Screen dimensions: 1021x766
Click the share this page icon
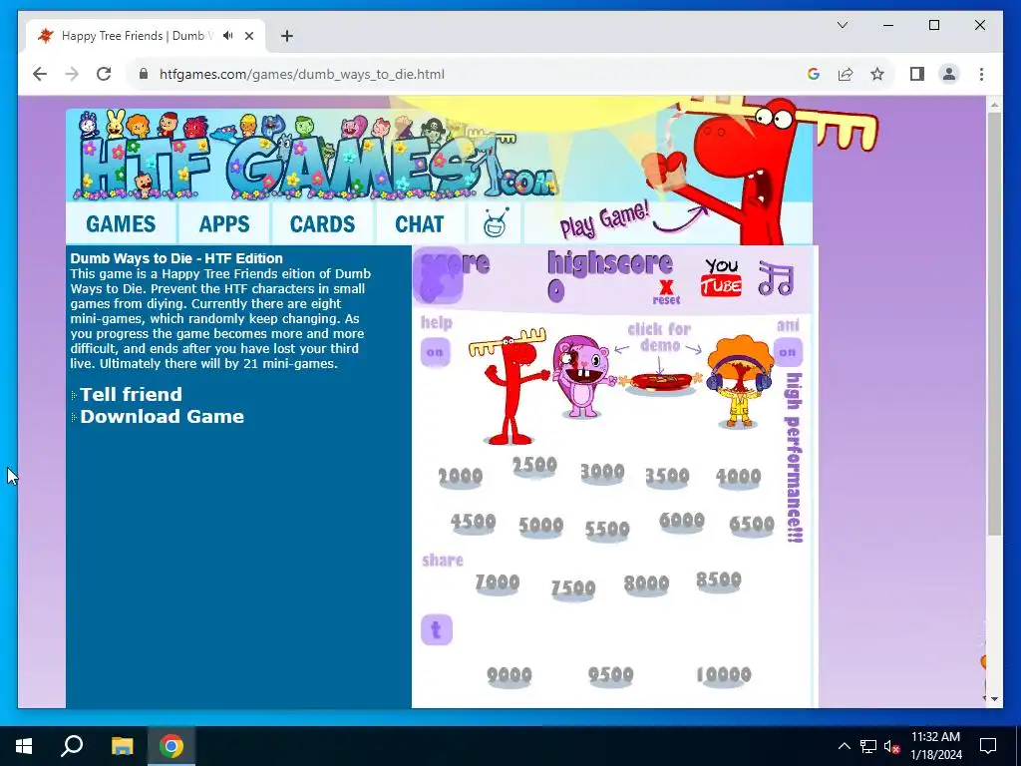846,74
